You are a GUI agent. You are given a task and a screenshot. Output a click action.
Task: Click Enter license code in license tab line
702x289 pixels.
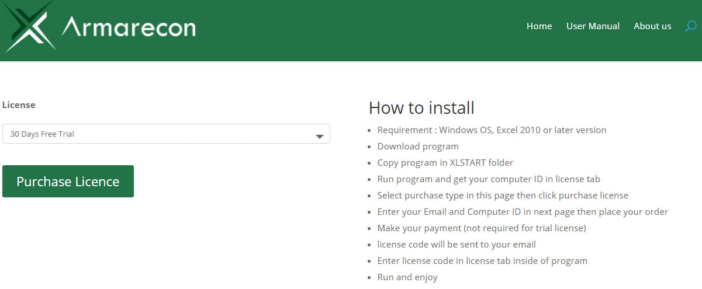[x=482, y=260]
